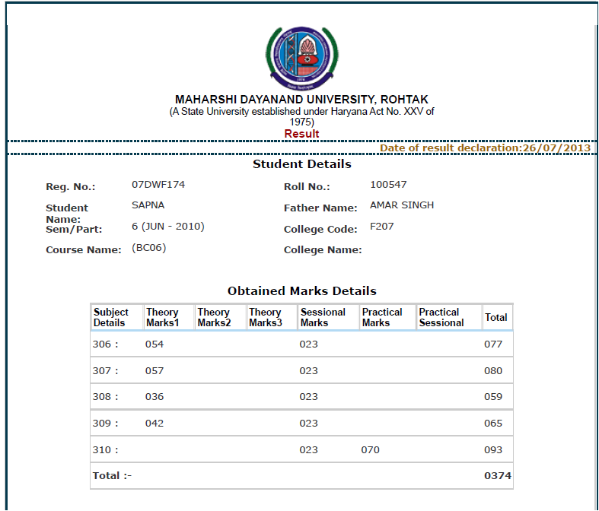Image resolution: width=599 pixels, height=511 pixels.
Task: Click subject code 306 cell
Action: tap(106, 344)
